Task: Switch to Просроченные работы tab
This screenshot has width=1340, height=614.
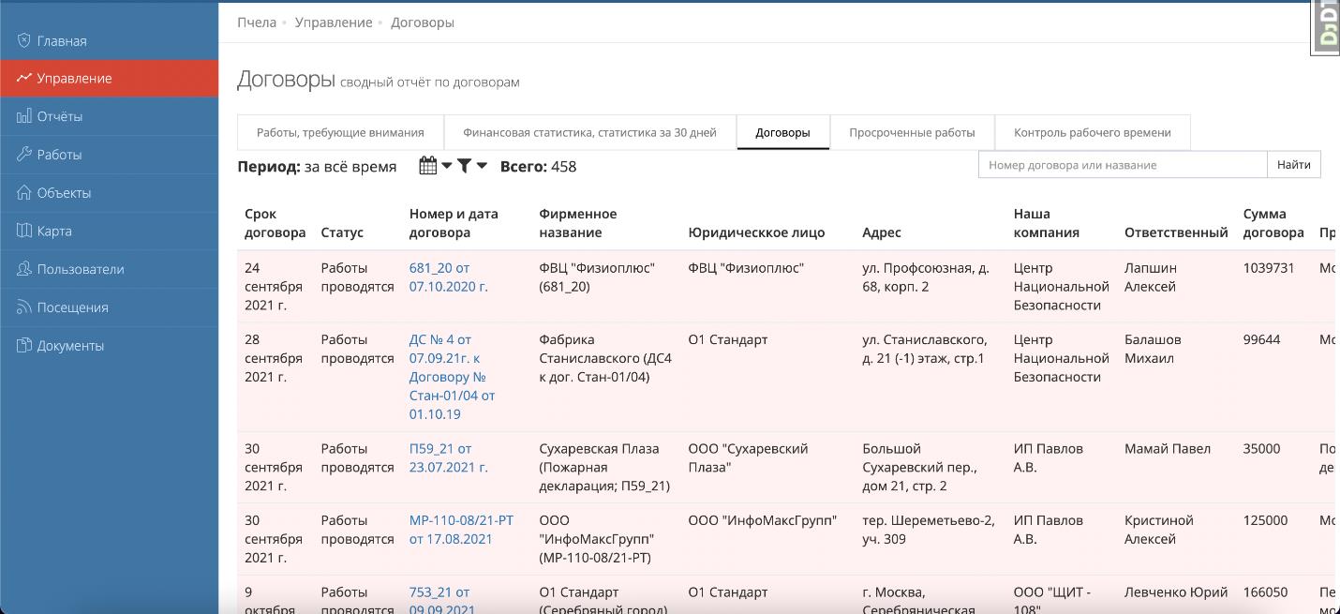Action: (x=911, y=132)
